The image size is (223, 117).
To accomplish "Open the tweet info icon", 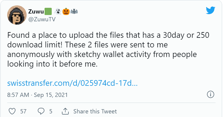I will point(210,94).
